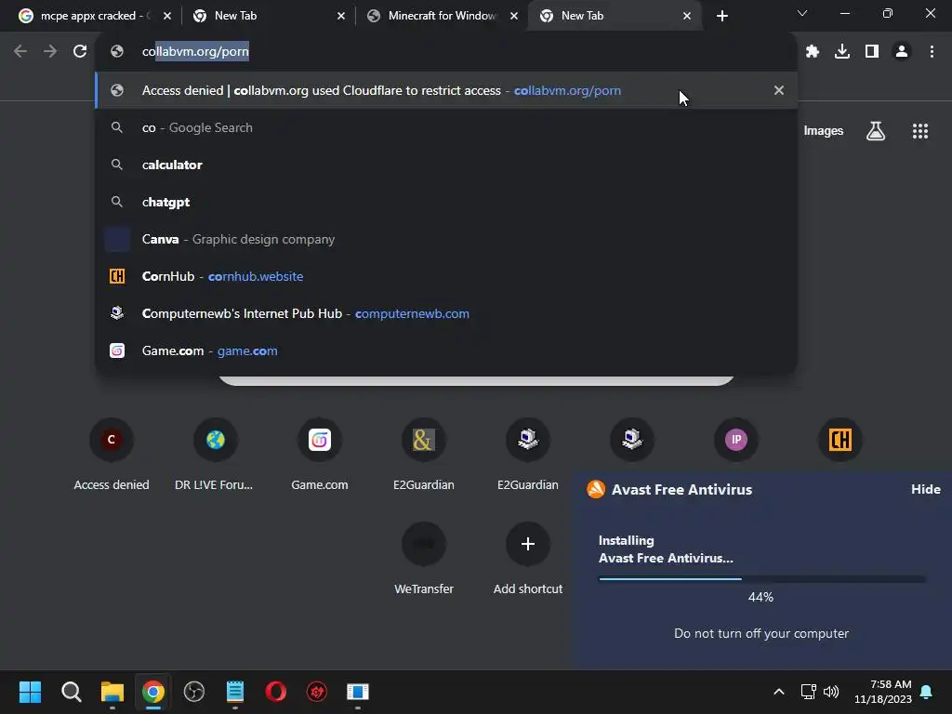
Task: Click the Chrome taskbar icon
Action: (153, 692)
